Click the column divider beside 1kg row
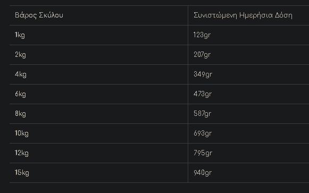The image size is (309, 193). (x=188, y=35)
